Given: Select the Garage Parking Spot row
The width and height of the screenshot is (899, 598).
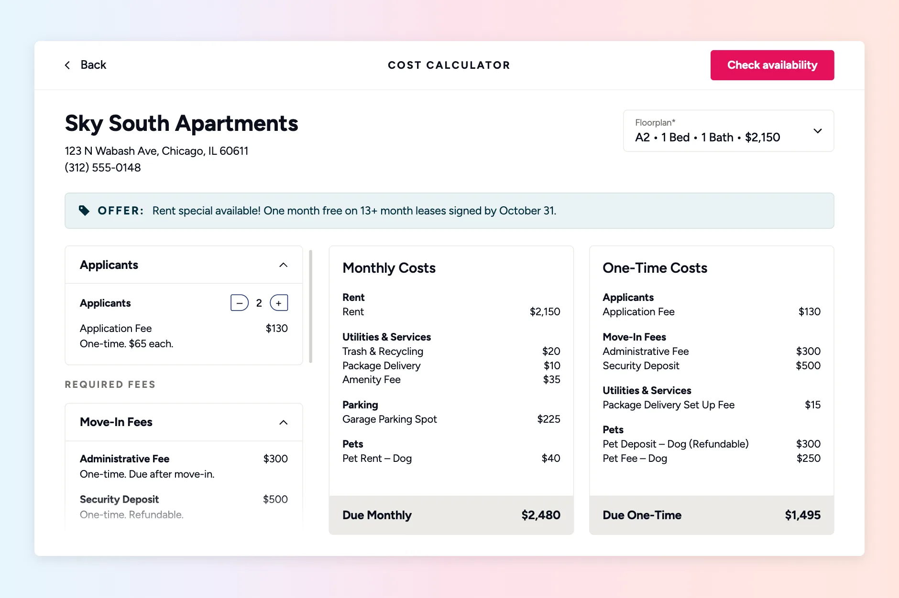Looking at the screenshot, I should point(451,419).
